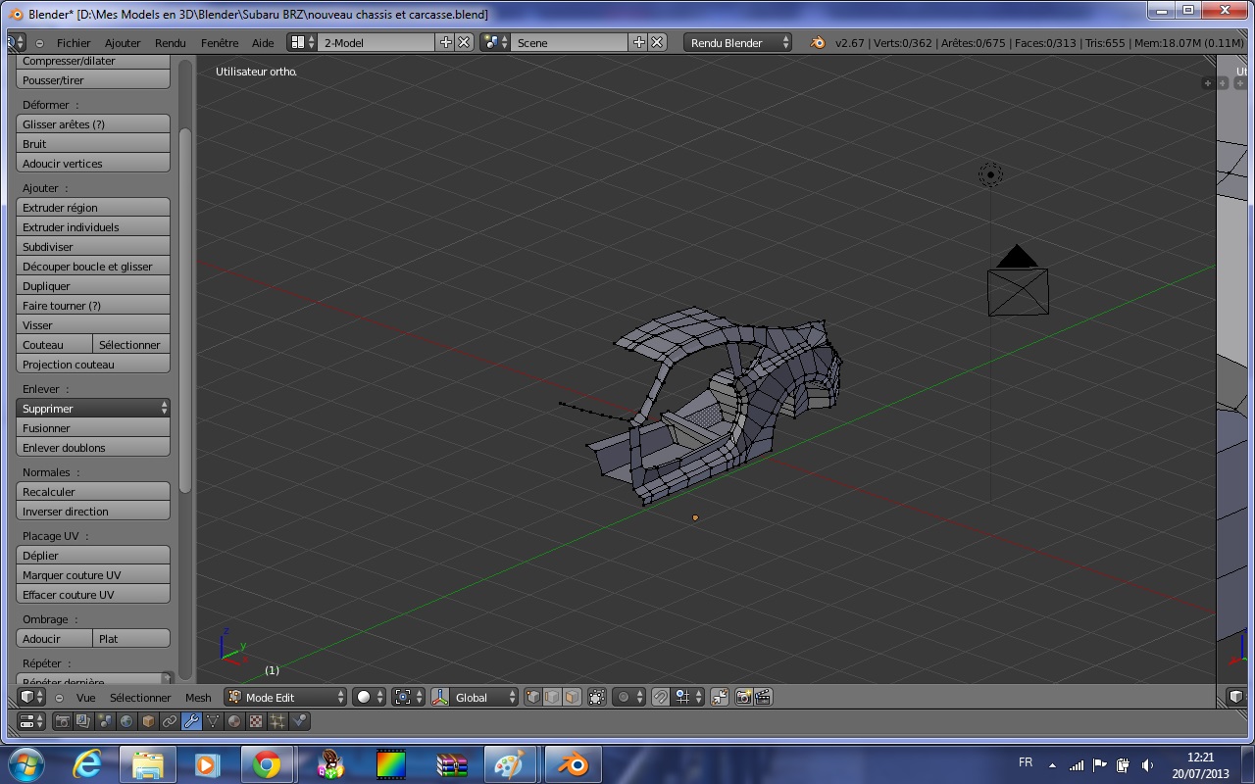Toggle limit selection to visible
This screenshot has height=784, width=1255.
click(x=596, y=697)
